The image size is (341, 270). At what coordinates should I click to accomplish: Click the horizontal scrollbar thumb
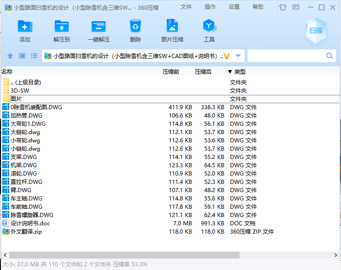124,255
